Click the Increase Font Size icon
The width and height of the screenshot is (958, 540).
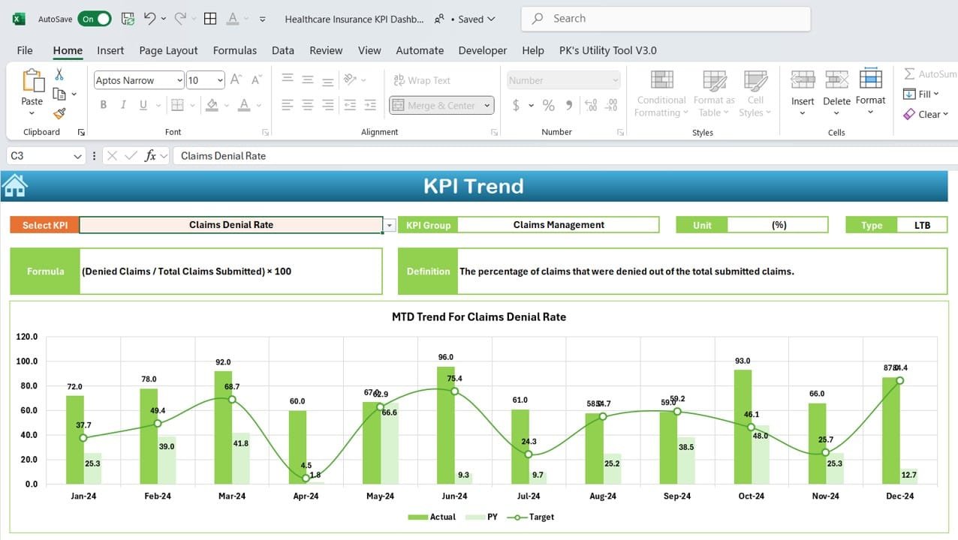[x=236, y=79]
